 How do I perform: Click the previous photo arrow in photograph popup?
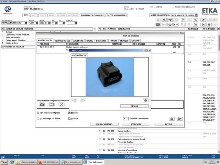pos(74,100)
